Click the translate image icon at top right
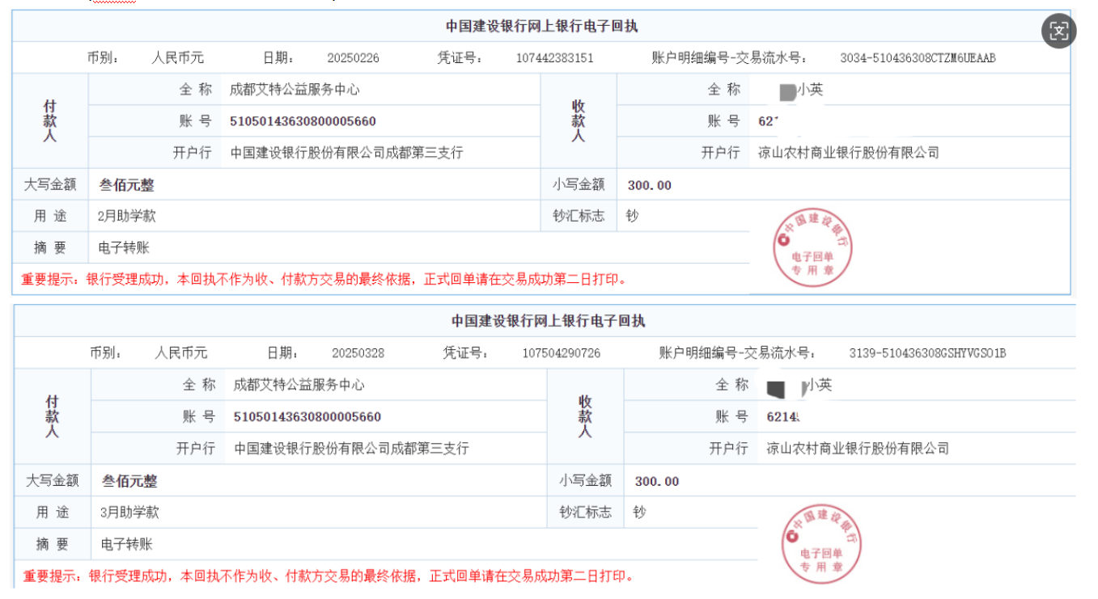This screenshot has height=599, width=1098. (1058, 32)
